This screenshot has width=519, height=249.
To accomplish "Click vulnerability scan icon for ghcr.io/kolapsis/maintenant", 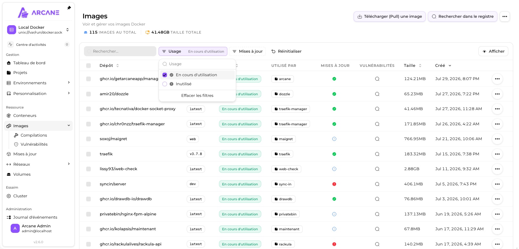I will tap(377, 229).
